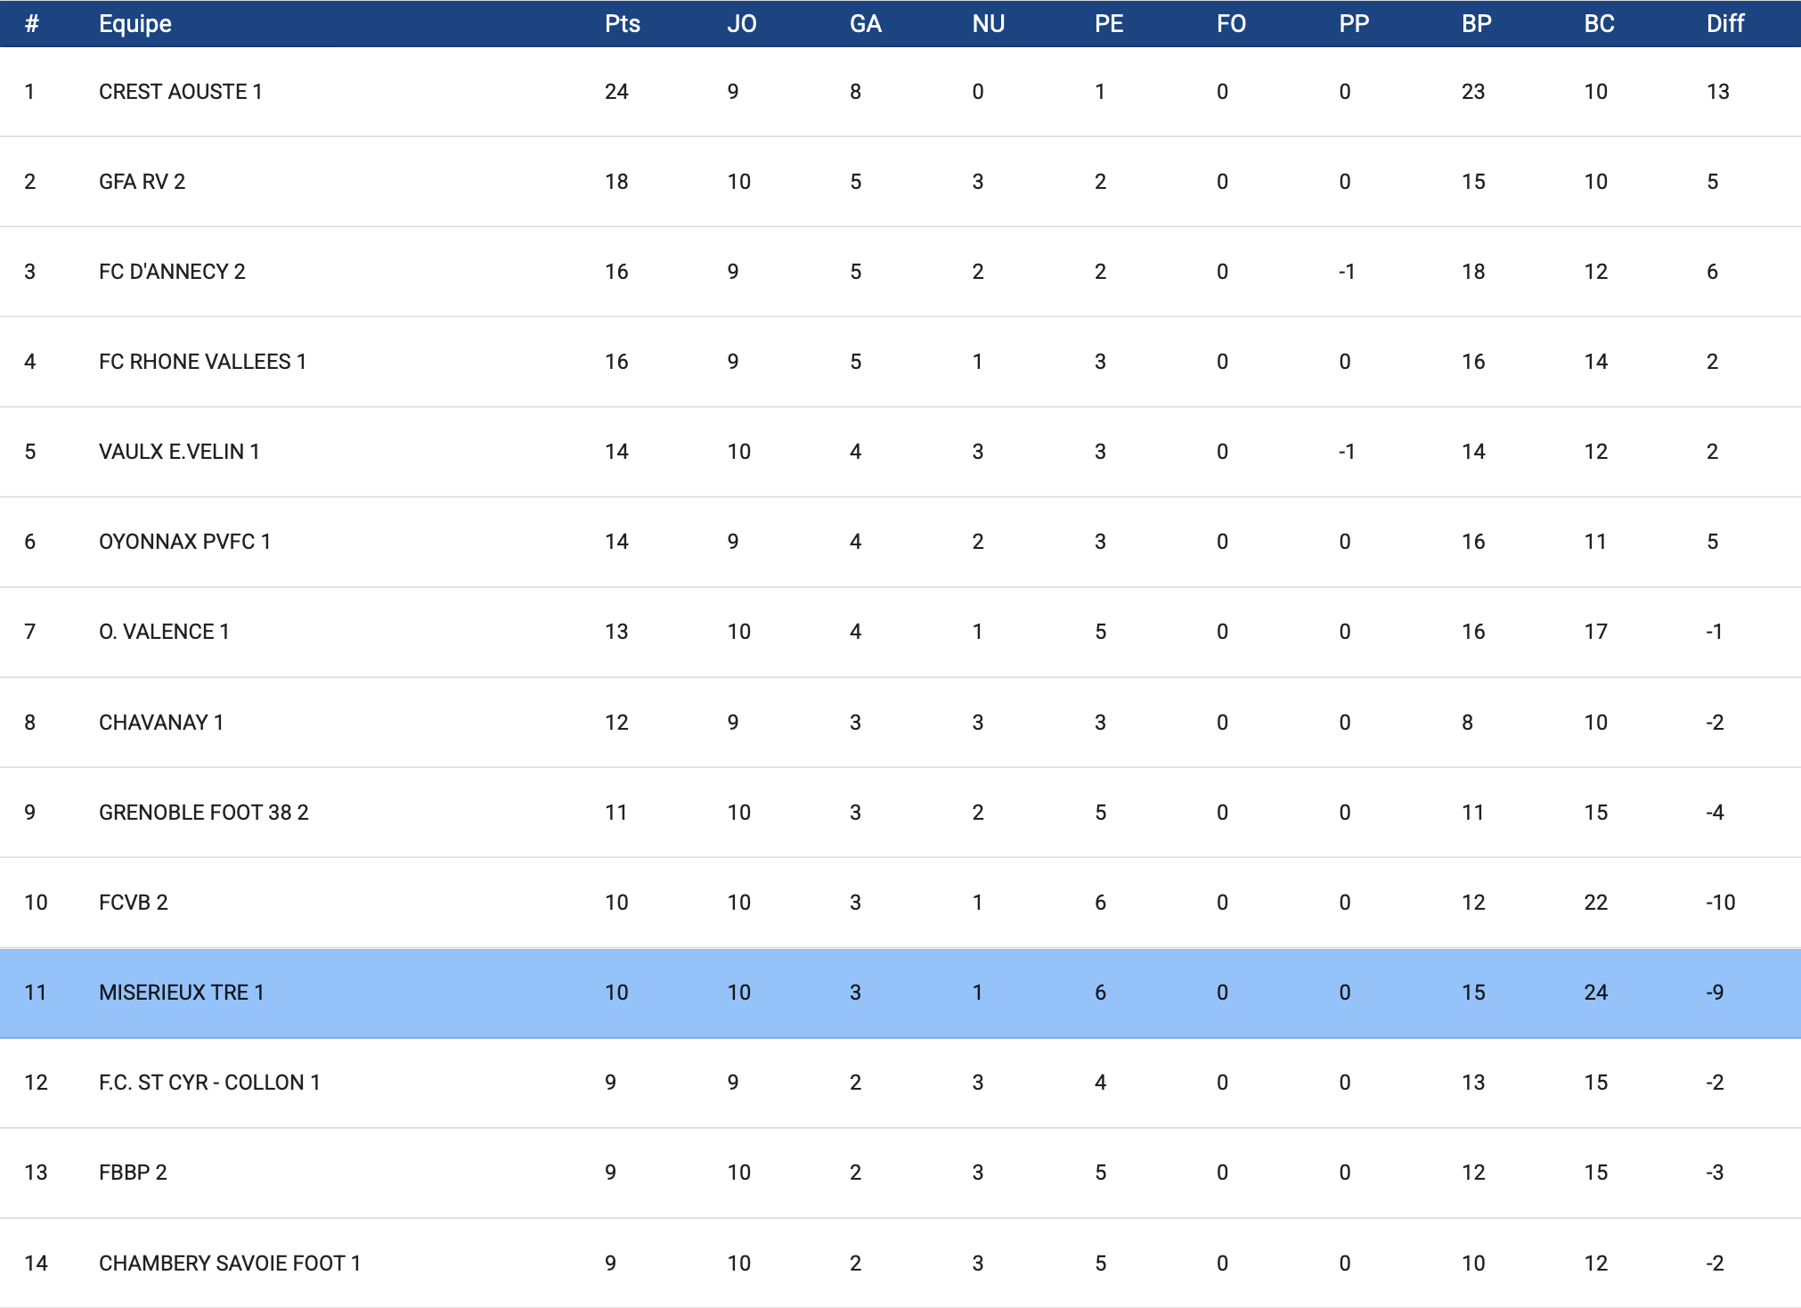Select the highlighted MISERIEUX TRE 1 team
Image resolution: width=1801 pixels, height=1308 pixels.
(x=181, y=993)
